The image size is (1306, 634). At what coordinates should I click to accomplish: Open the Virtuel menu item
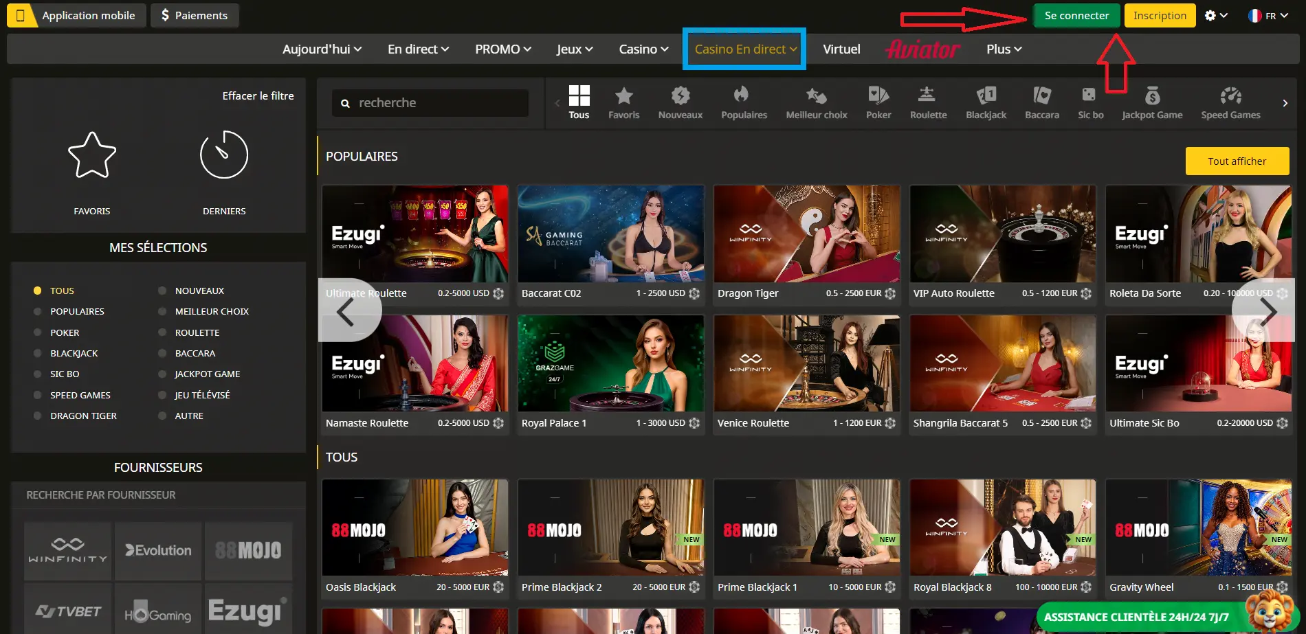841,49
